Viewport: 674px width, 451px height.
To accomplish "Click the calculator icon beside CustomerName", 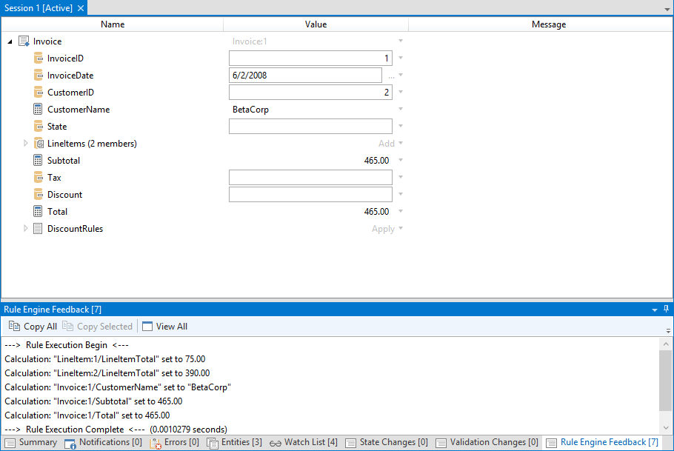I will coord(39,110).
